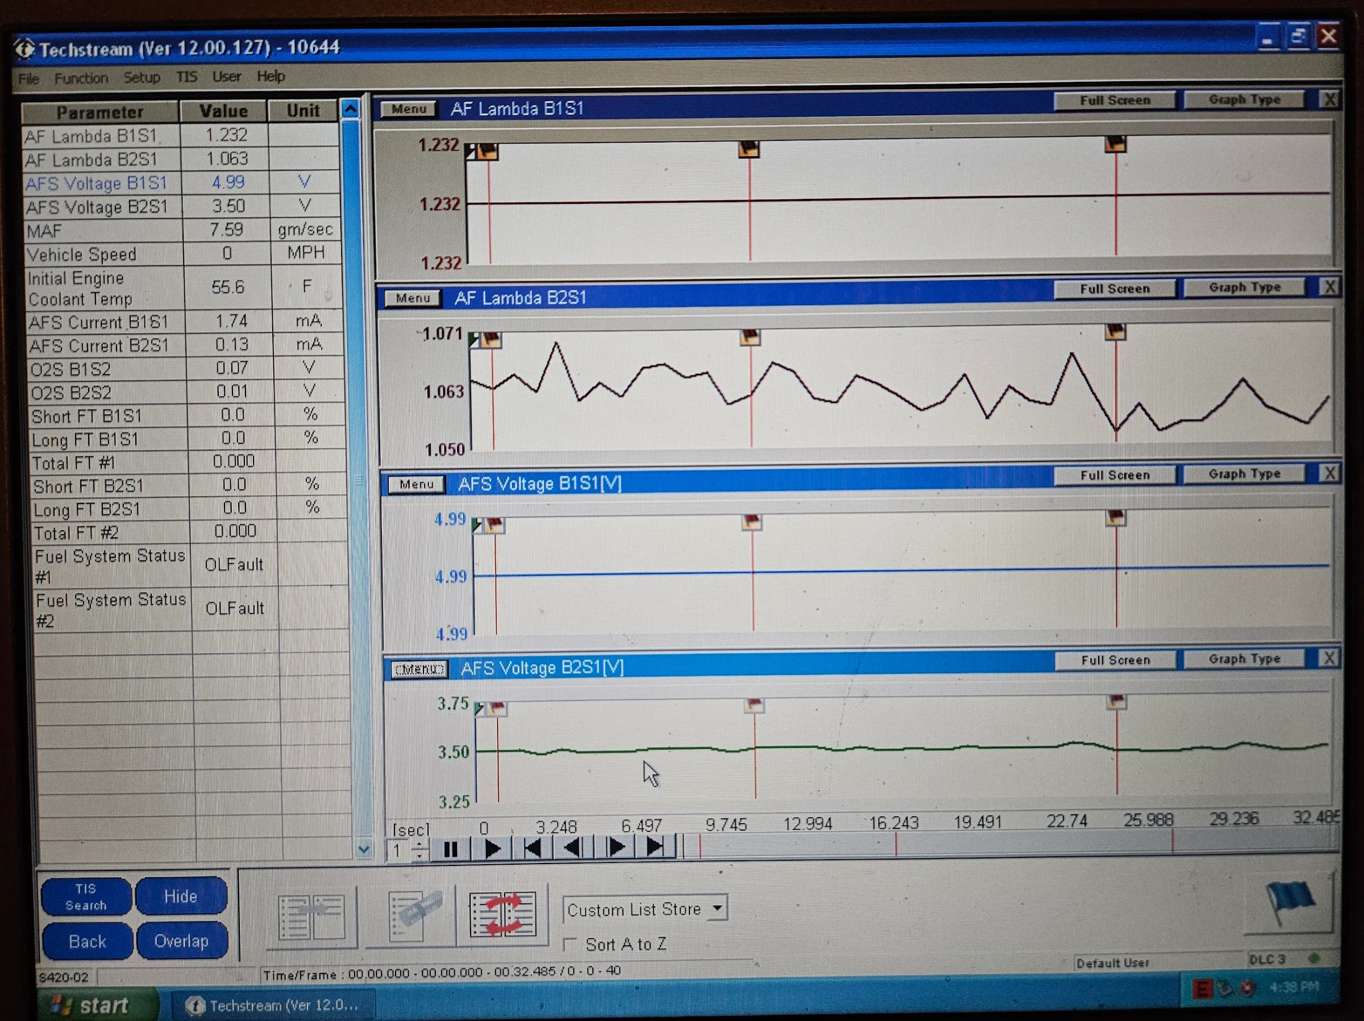Select the AFS Voltage B1S1 parameter row

182,183
